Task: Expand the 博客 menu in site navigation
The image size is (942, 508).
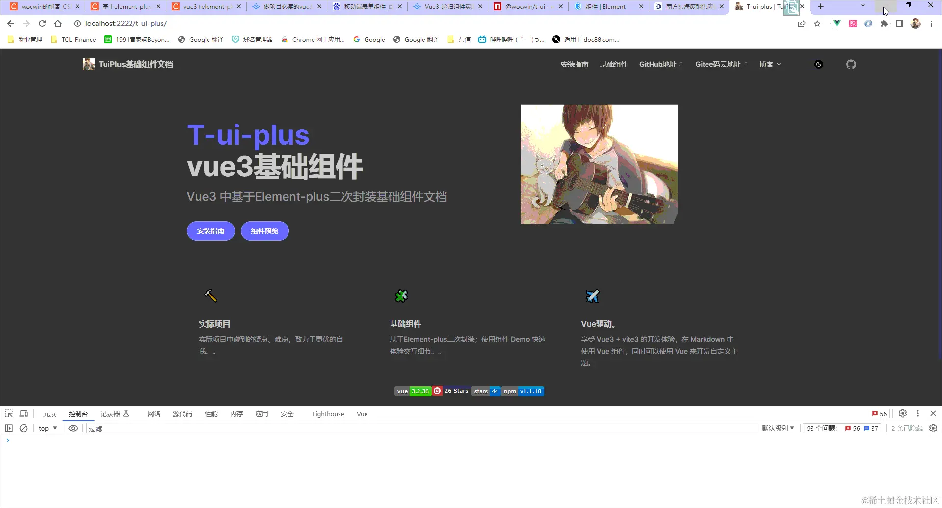Action: 770,64
